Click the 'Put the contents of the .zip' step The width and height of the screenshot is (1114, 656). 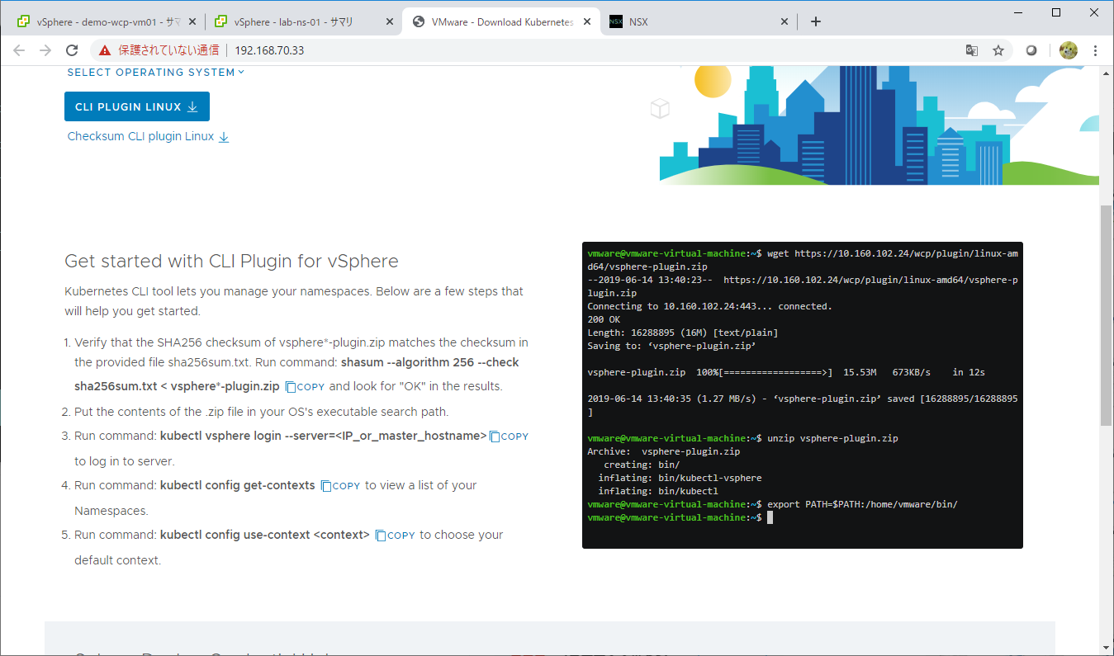point(261,412)
